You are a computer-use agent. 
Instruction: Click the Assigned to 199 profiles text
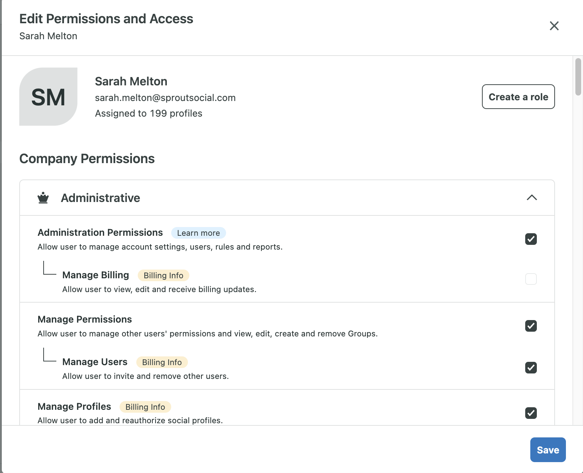[x=149, y=113]
